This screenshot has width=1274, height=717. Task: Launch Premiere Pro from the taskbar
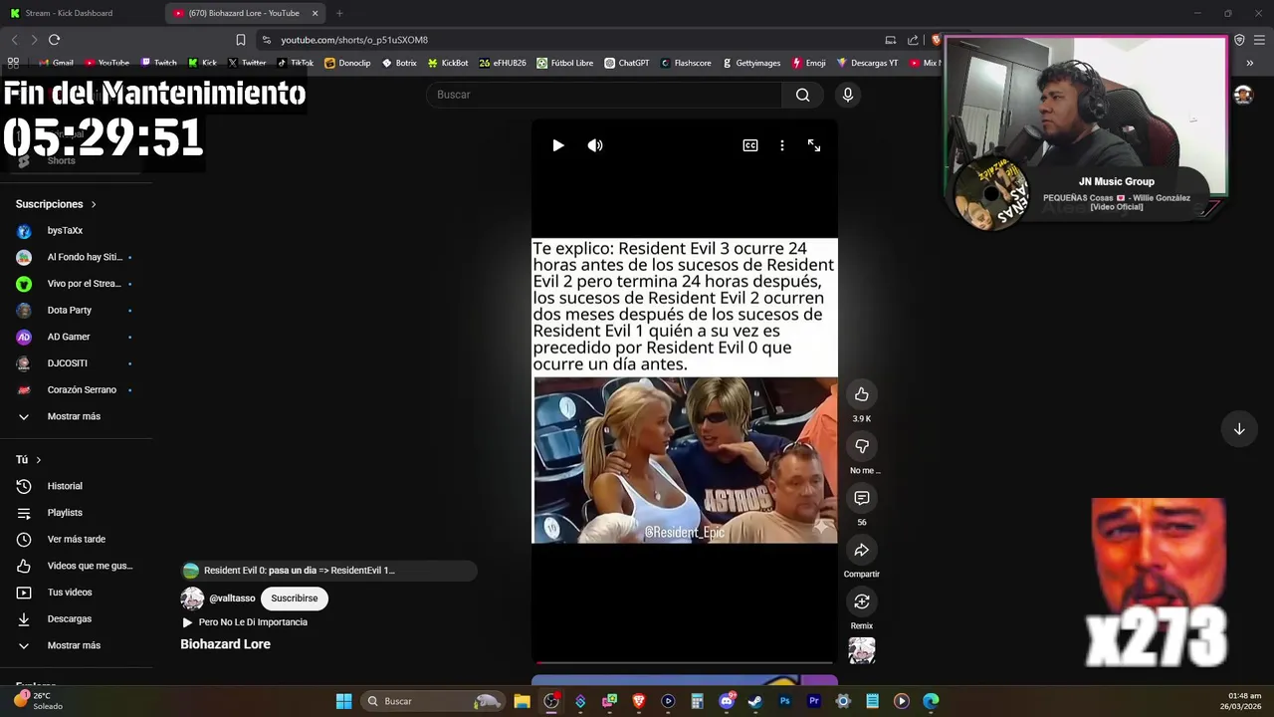click(814, 701)
